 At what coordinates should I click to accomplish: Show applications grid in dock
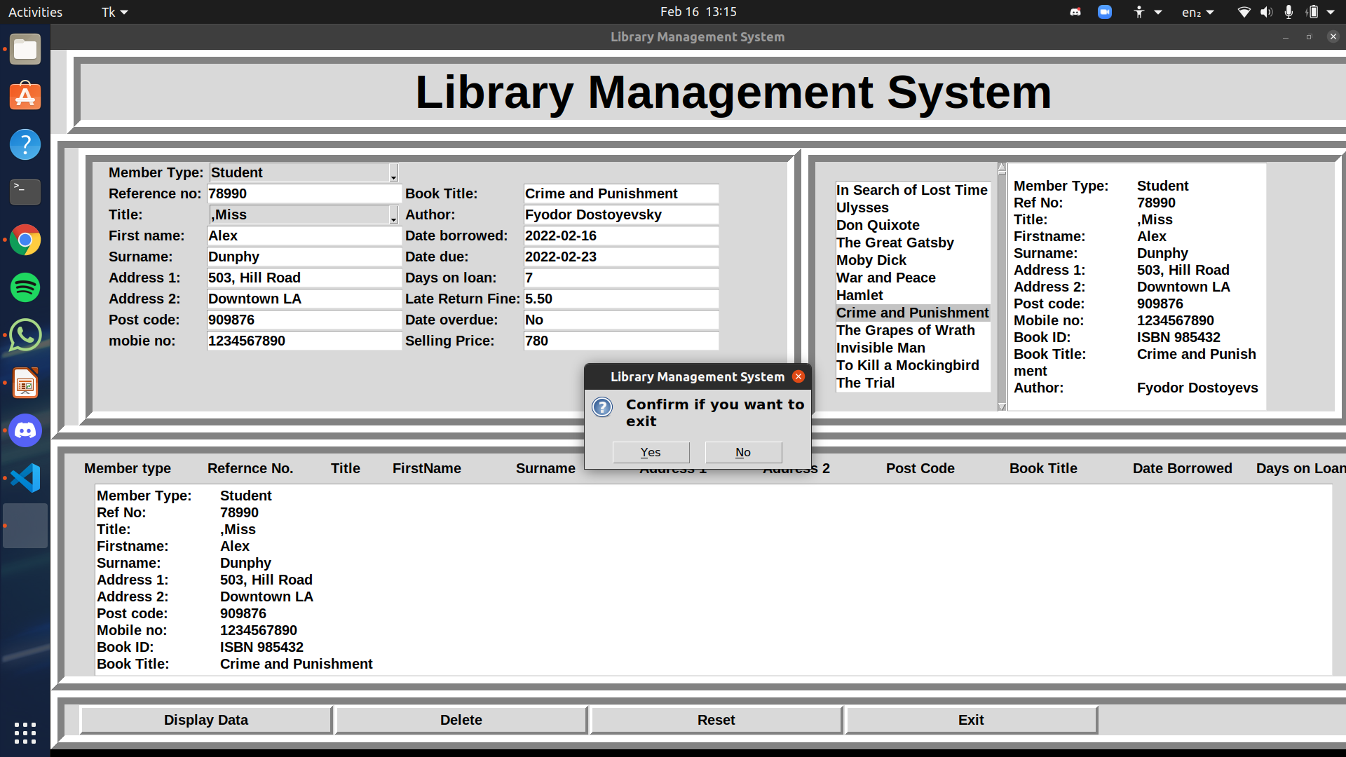pos(25,732)
